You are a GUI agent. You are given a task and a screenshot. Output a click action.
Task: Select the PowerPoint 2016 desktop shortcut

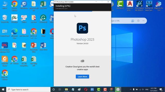34,47
